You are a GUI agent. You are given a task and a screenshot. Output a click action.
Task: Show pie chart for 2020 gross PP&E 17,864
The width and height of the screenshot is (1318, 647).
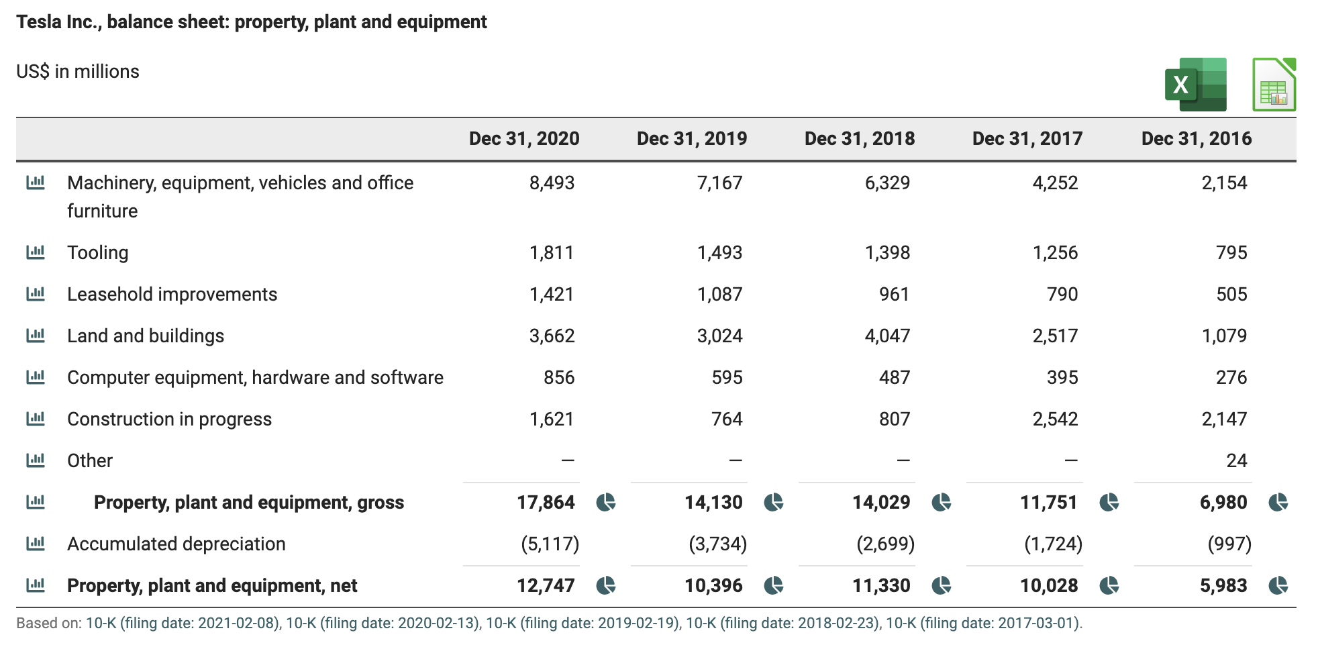pyautogui.click(x=606, y=502)
